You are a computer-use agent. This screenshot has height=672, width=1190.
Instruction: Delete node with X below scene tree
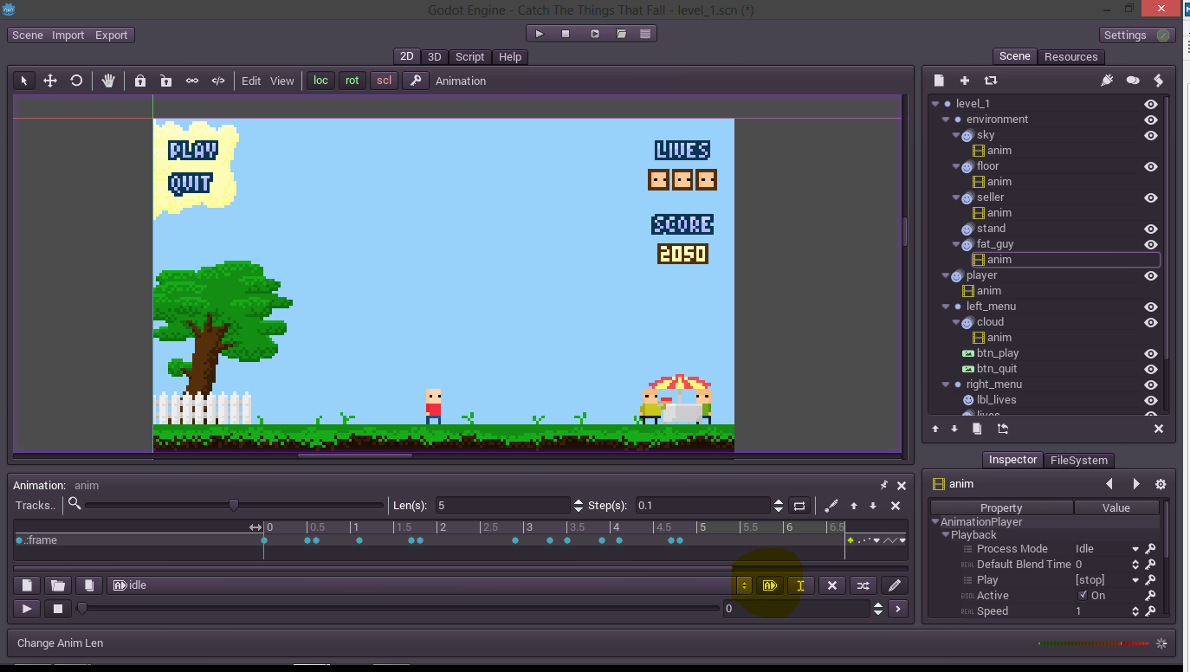tap(1159, 429)
